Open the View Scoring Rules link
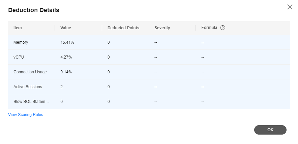The width and height of the screenshot is (298, 144). [26, 115]
